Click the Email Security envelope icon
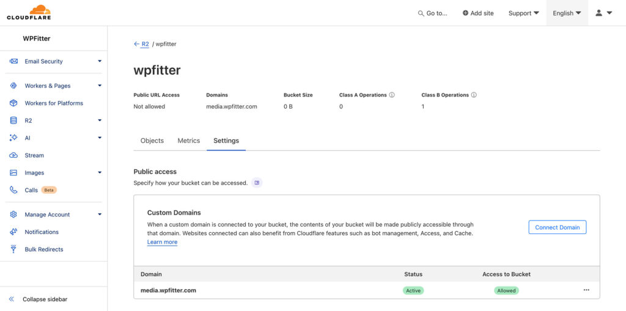Viewport: 626px width, 311px height. coord(13,61)
